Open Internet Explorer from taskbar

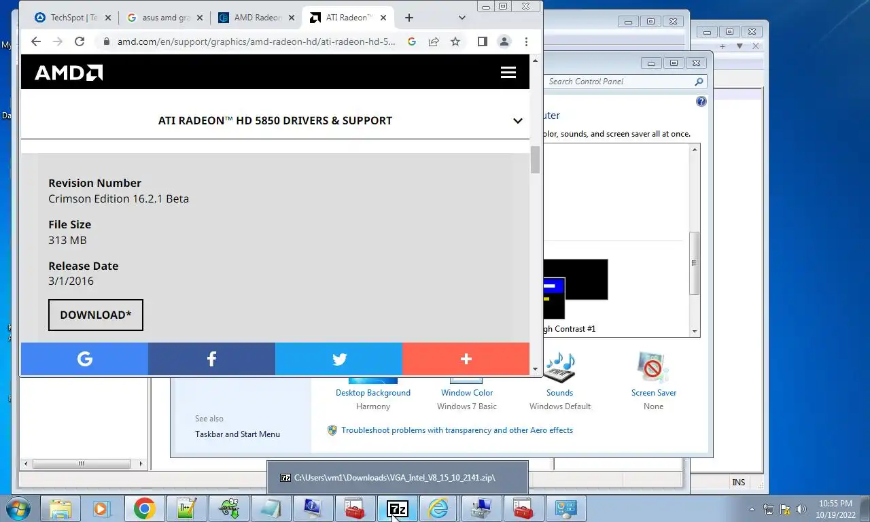click(x=439, y=508)
